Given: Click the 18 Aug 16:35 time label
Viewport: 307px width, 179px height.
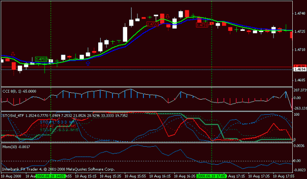Looking at the screenshot, I should 185,176.
